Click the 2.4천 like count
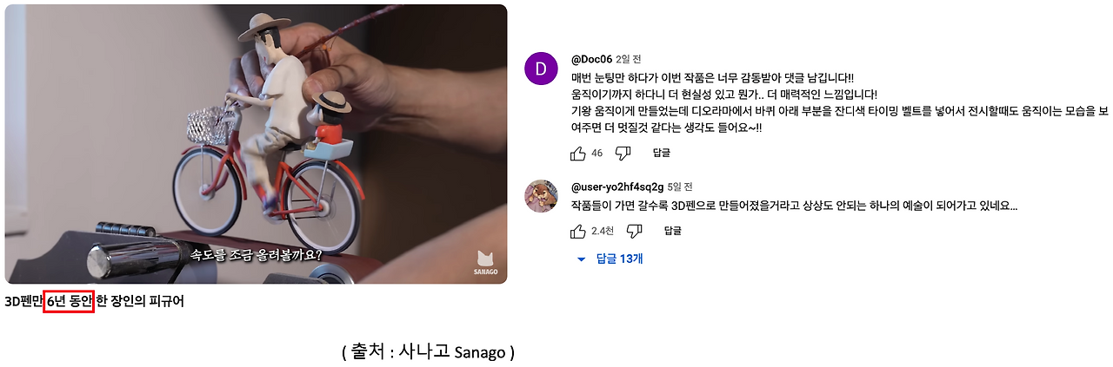Image resolution: width=1113 pixels, height=367 pixels. pos(603,231)
